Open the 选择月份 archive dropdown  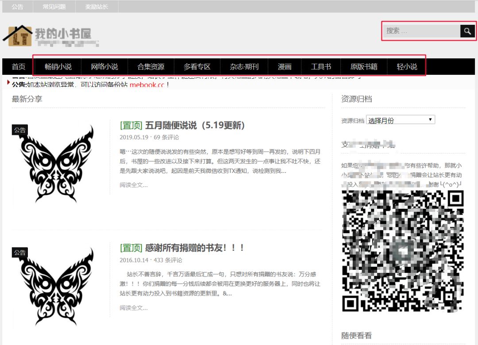(x=400, y=119)
